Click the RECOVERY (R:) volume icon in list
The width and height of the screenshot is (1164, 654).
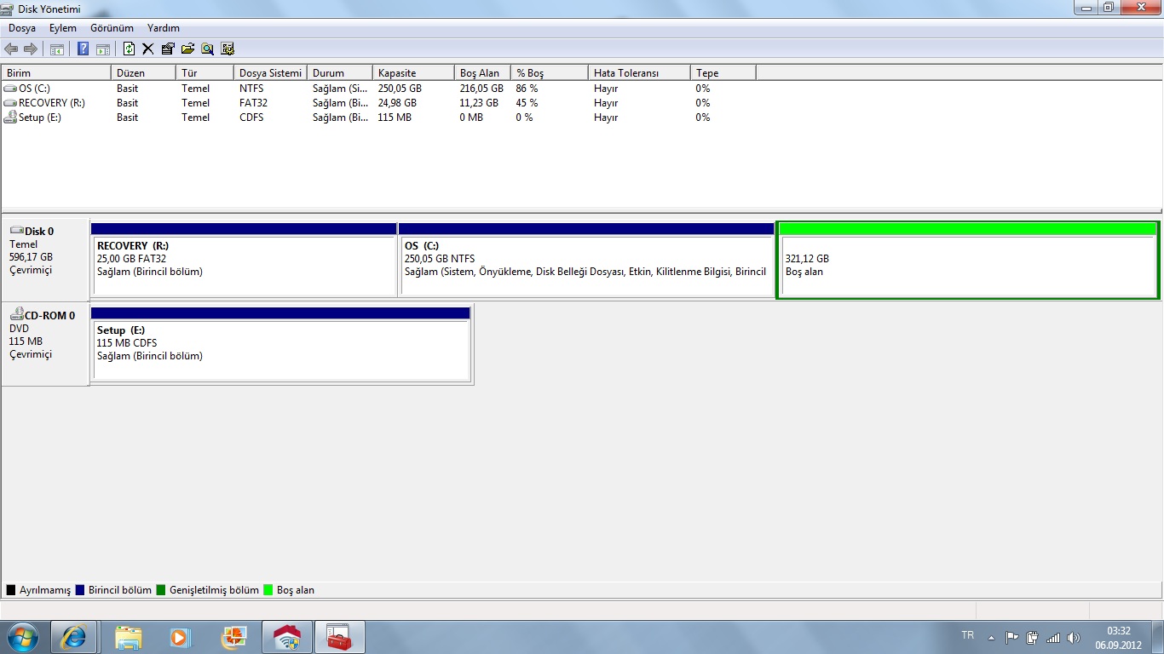(10, 103)
